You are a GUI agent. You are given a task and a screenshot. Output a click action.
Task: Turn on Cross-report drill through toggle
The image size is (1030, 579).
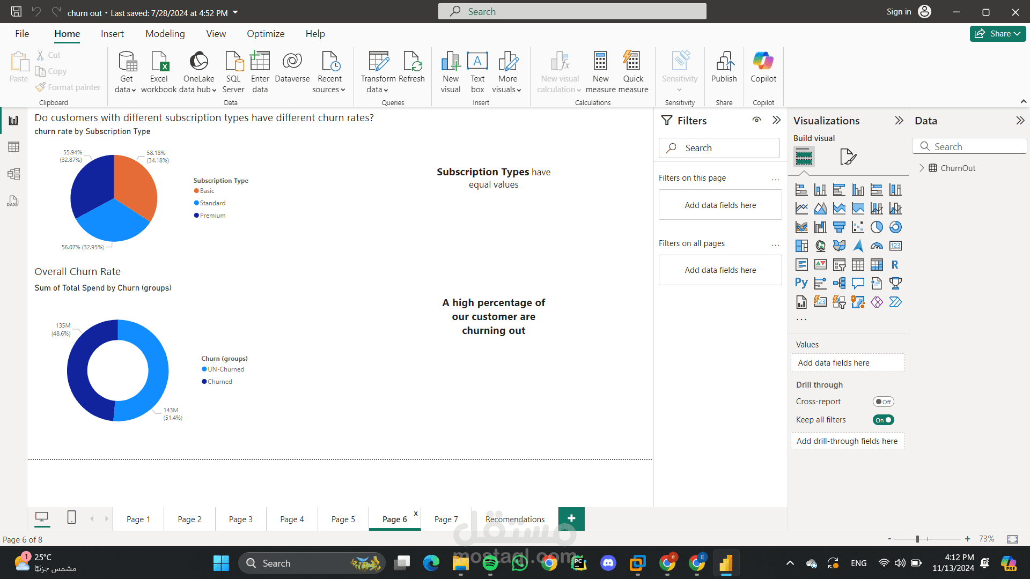click(883, 402)
